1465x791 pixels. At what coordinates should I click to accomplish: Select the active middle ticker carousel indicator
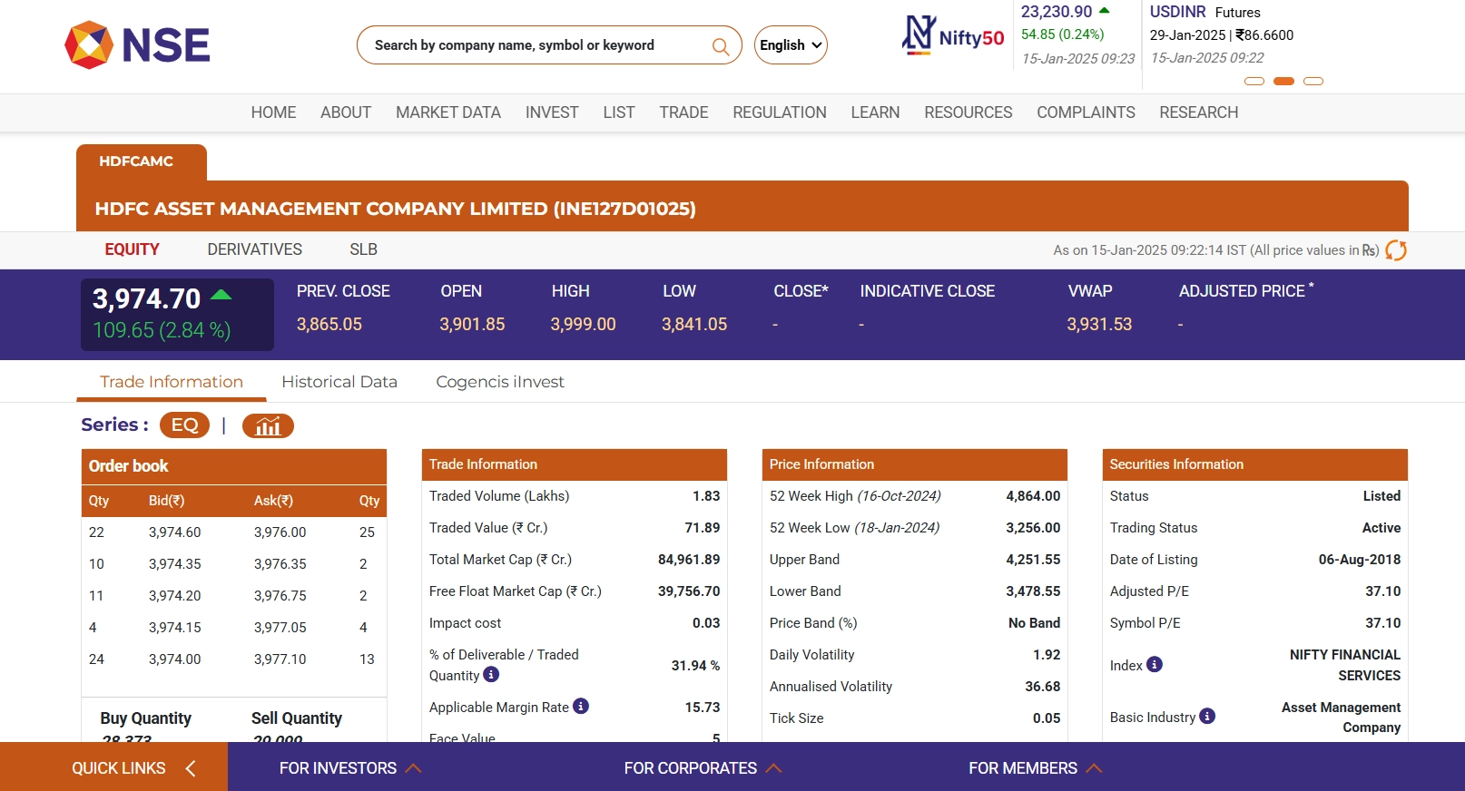pos(1283,82)
